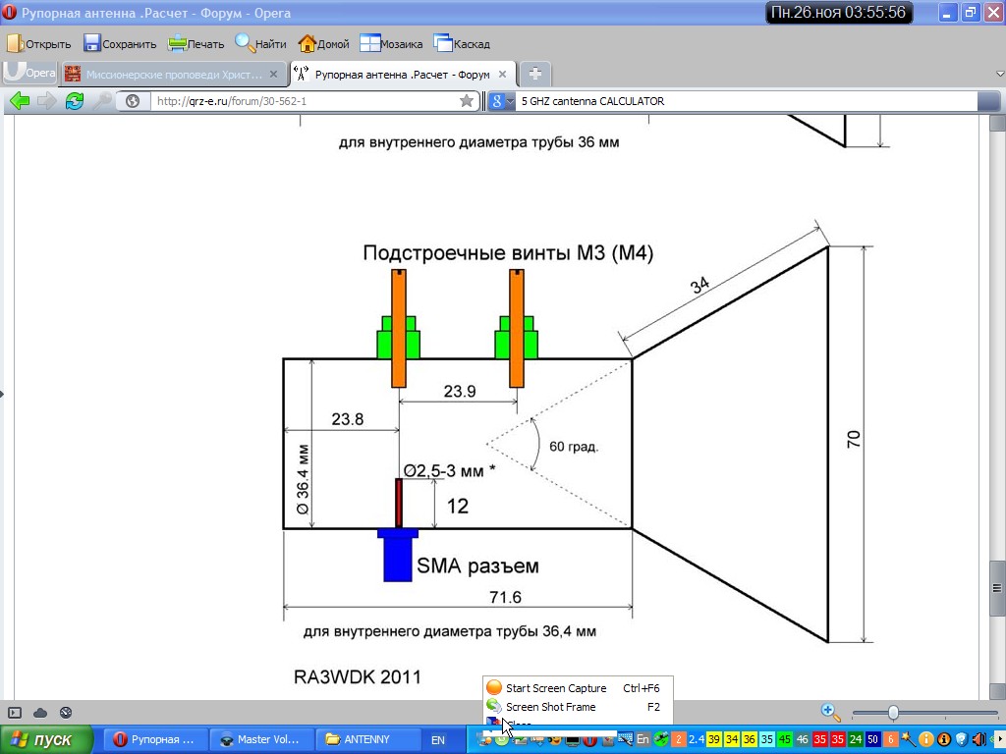Viewport: 1006px width, 754px height.
Task: Switch to the Миссионерские проповеди tab
Action: tap(173, 75)
